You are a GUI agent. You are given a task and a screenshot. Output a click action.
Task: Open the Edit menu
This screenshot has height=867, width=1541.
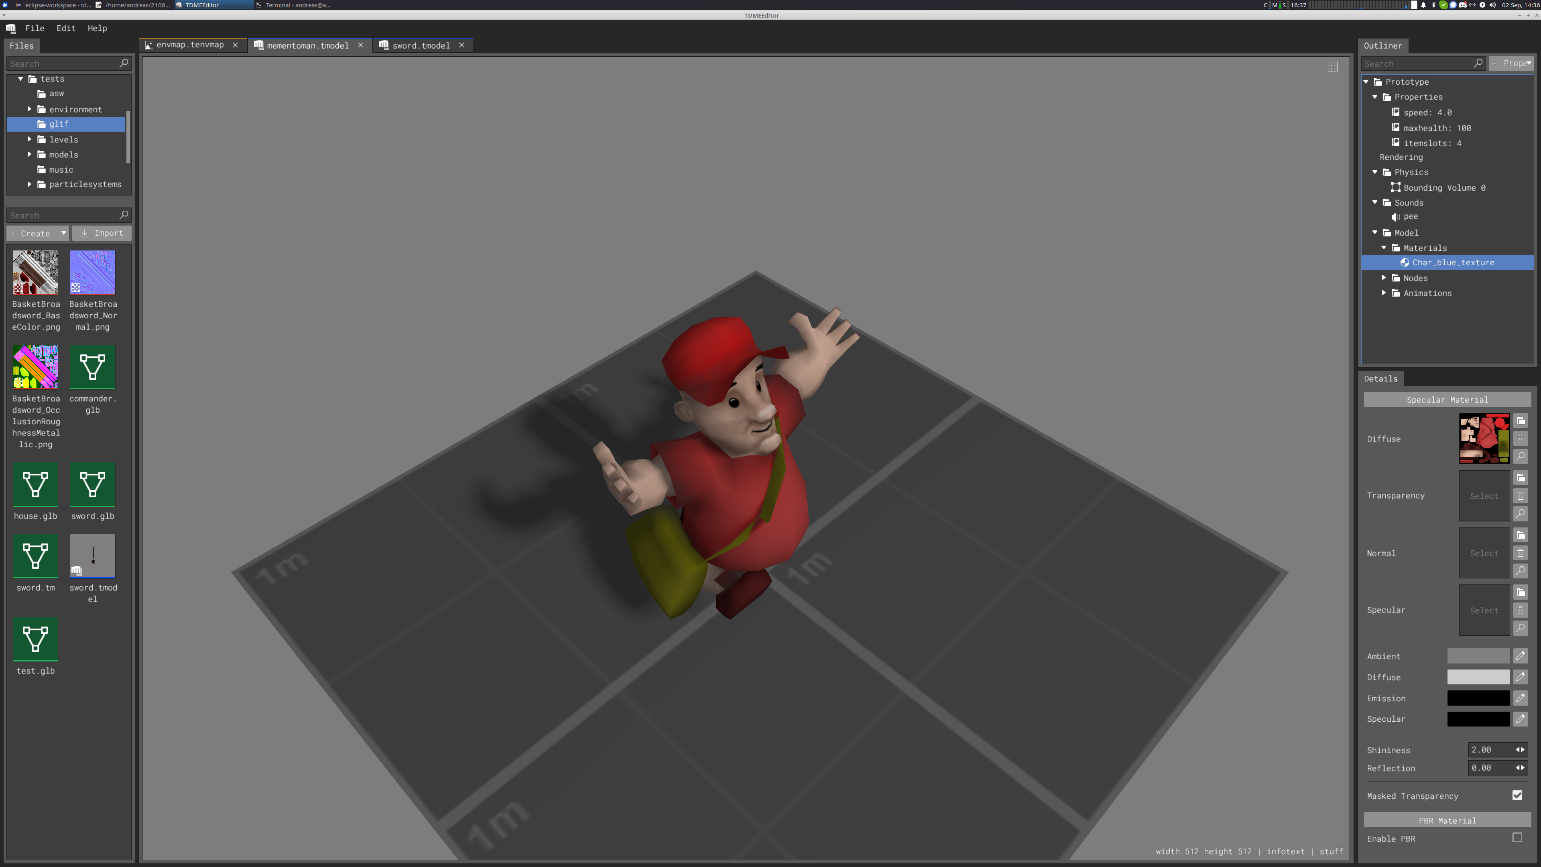click(x=66, y=28)
